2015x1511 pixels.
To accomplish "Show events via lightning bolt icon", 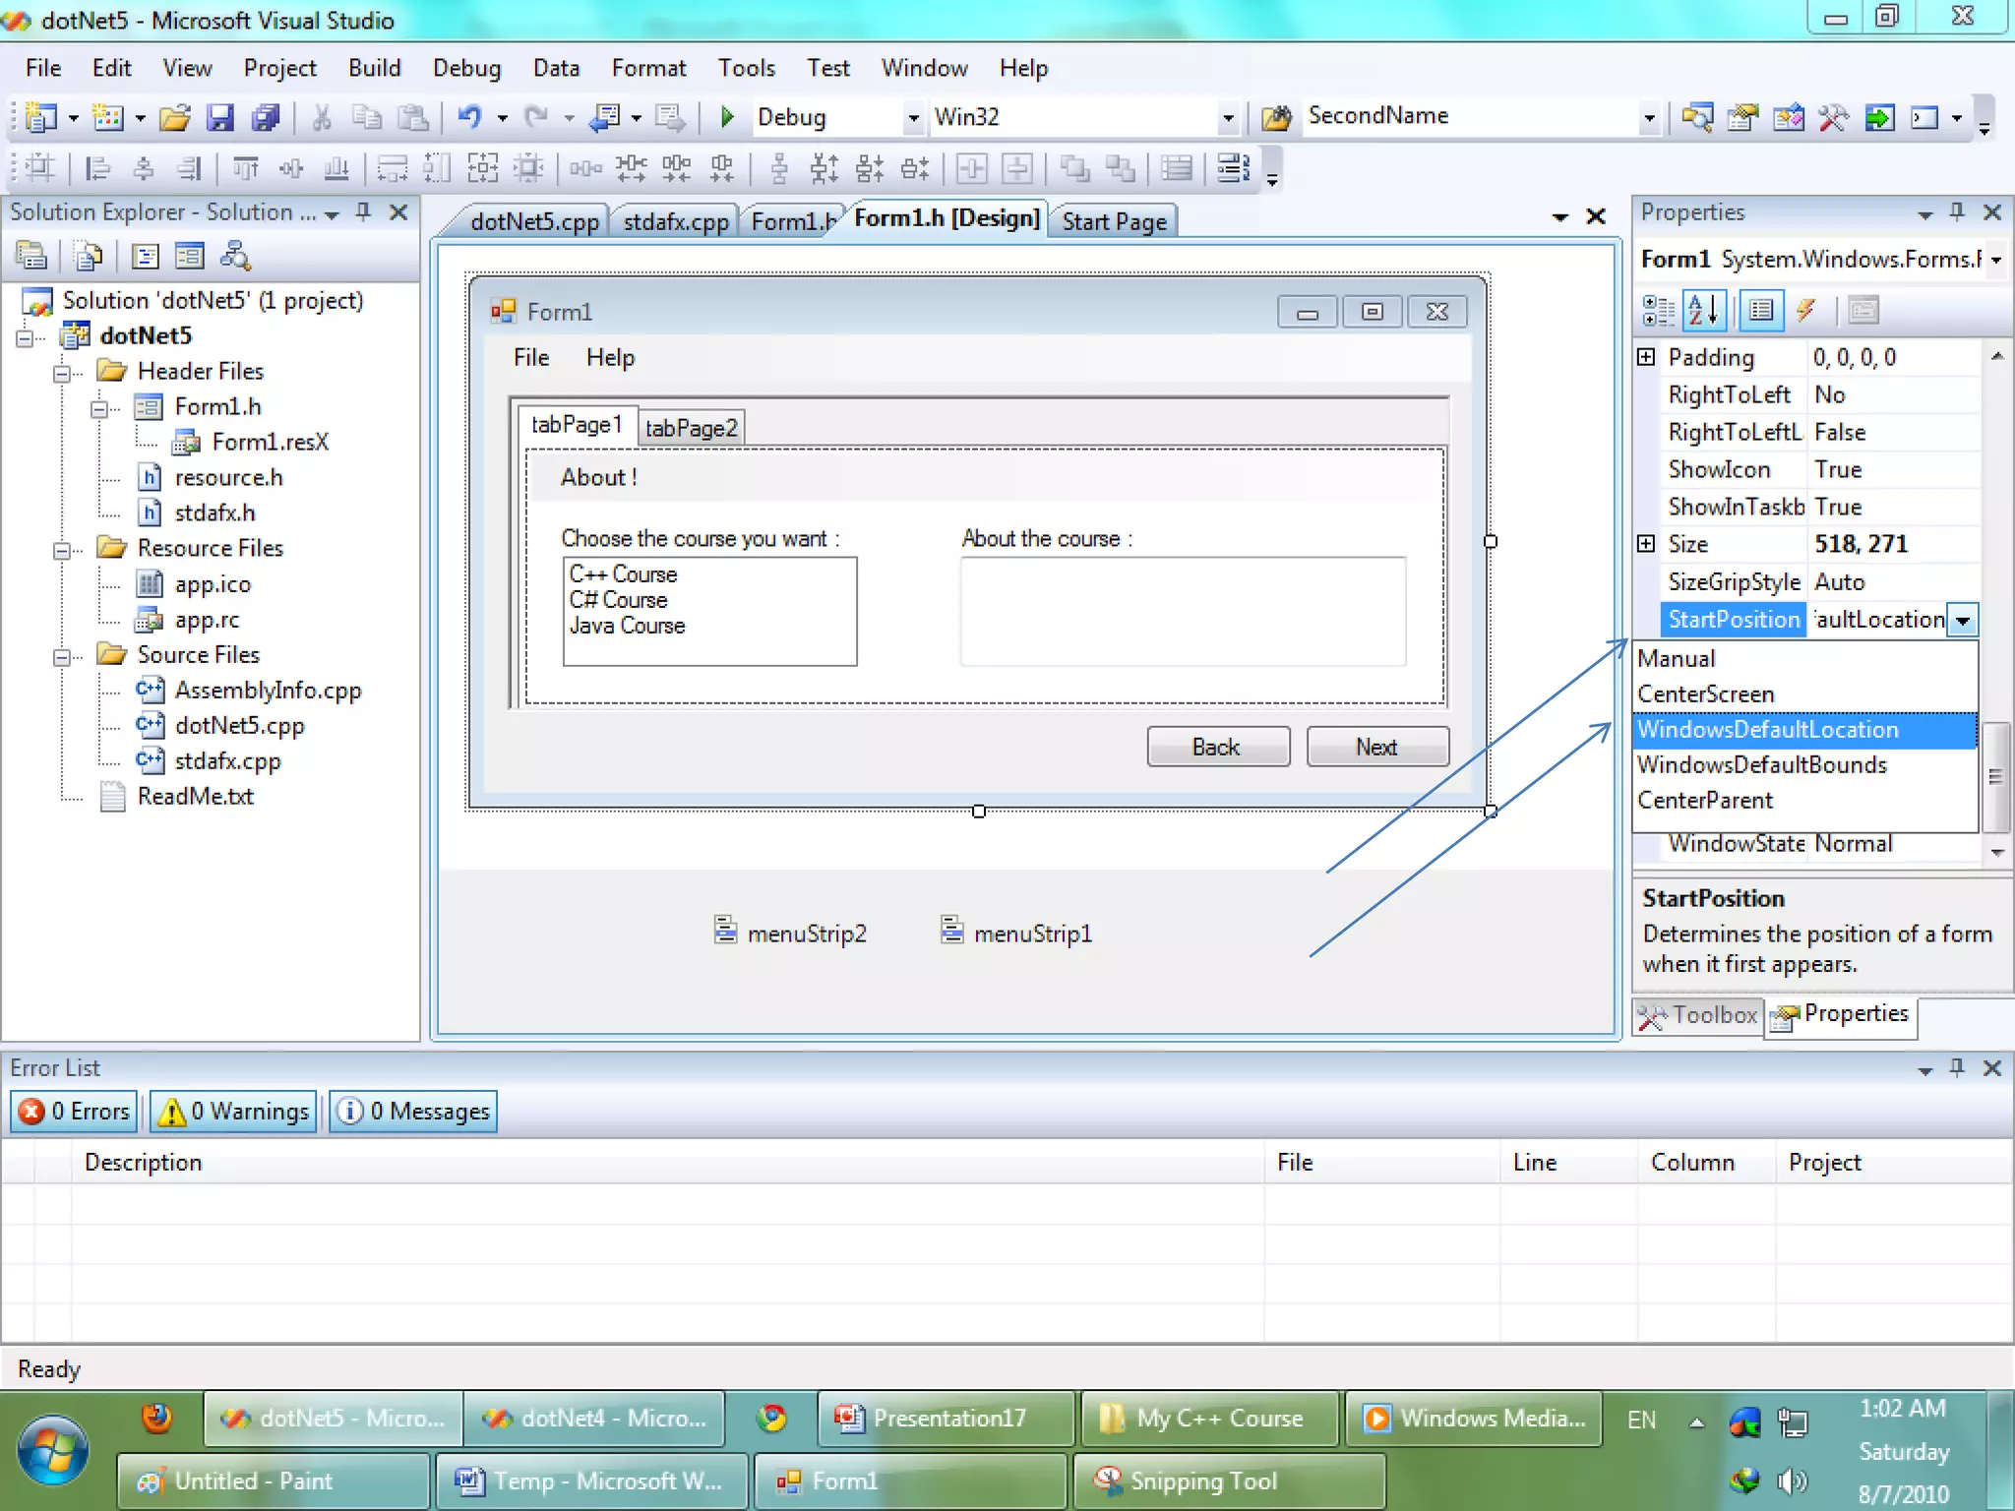I will [1805, 311].
